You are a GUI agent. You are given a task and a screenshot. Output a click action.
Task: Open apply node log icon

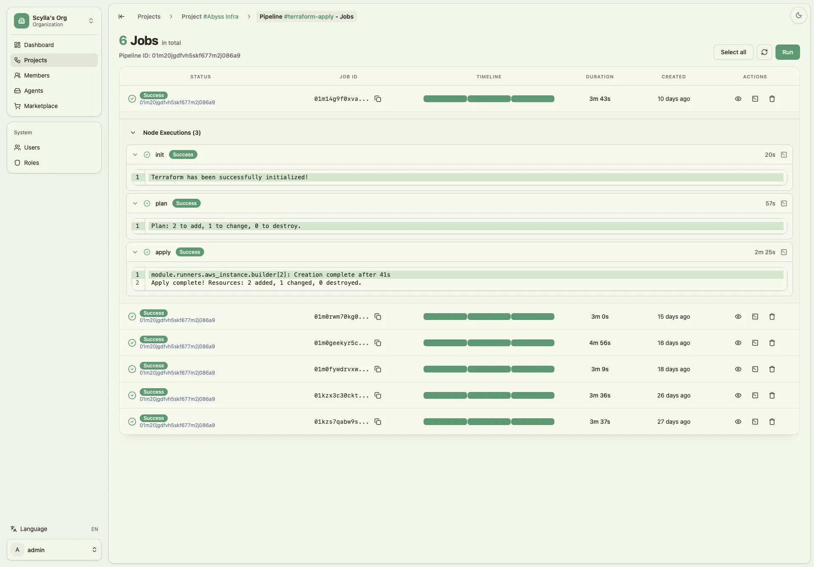[784, 252]
